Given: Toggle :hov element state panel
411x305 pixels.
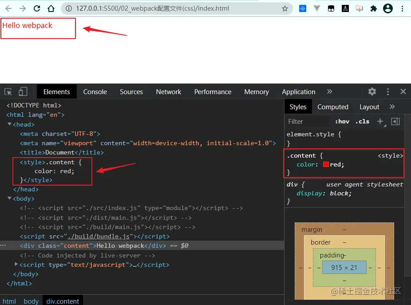Looking at the screenshot, I should tap(342, 122).
